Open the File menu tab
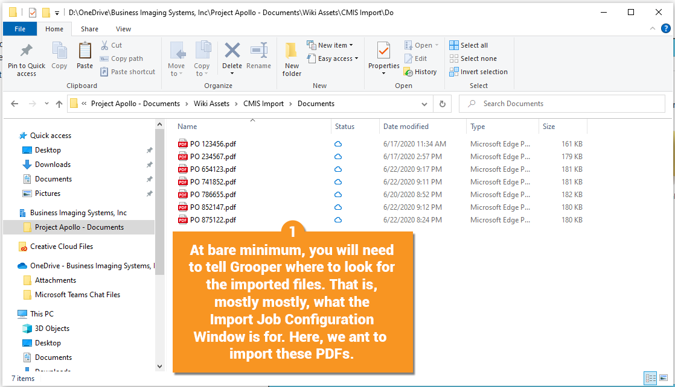 coord(20,29)
